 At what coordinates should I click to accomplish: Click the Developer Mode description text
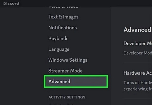(x=138, y=53)
